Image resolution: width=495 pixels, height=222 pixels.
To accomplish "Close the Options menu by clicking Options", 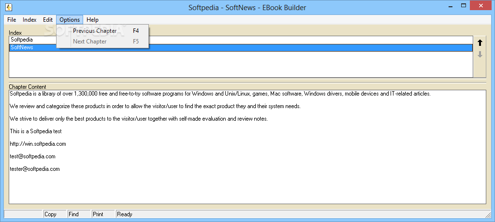I will pos(70,20).
